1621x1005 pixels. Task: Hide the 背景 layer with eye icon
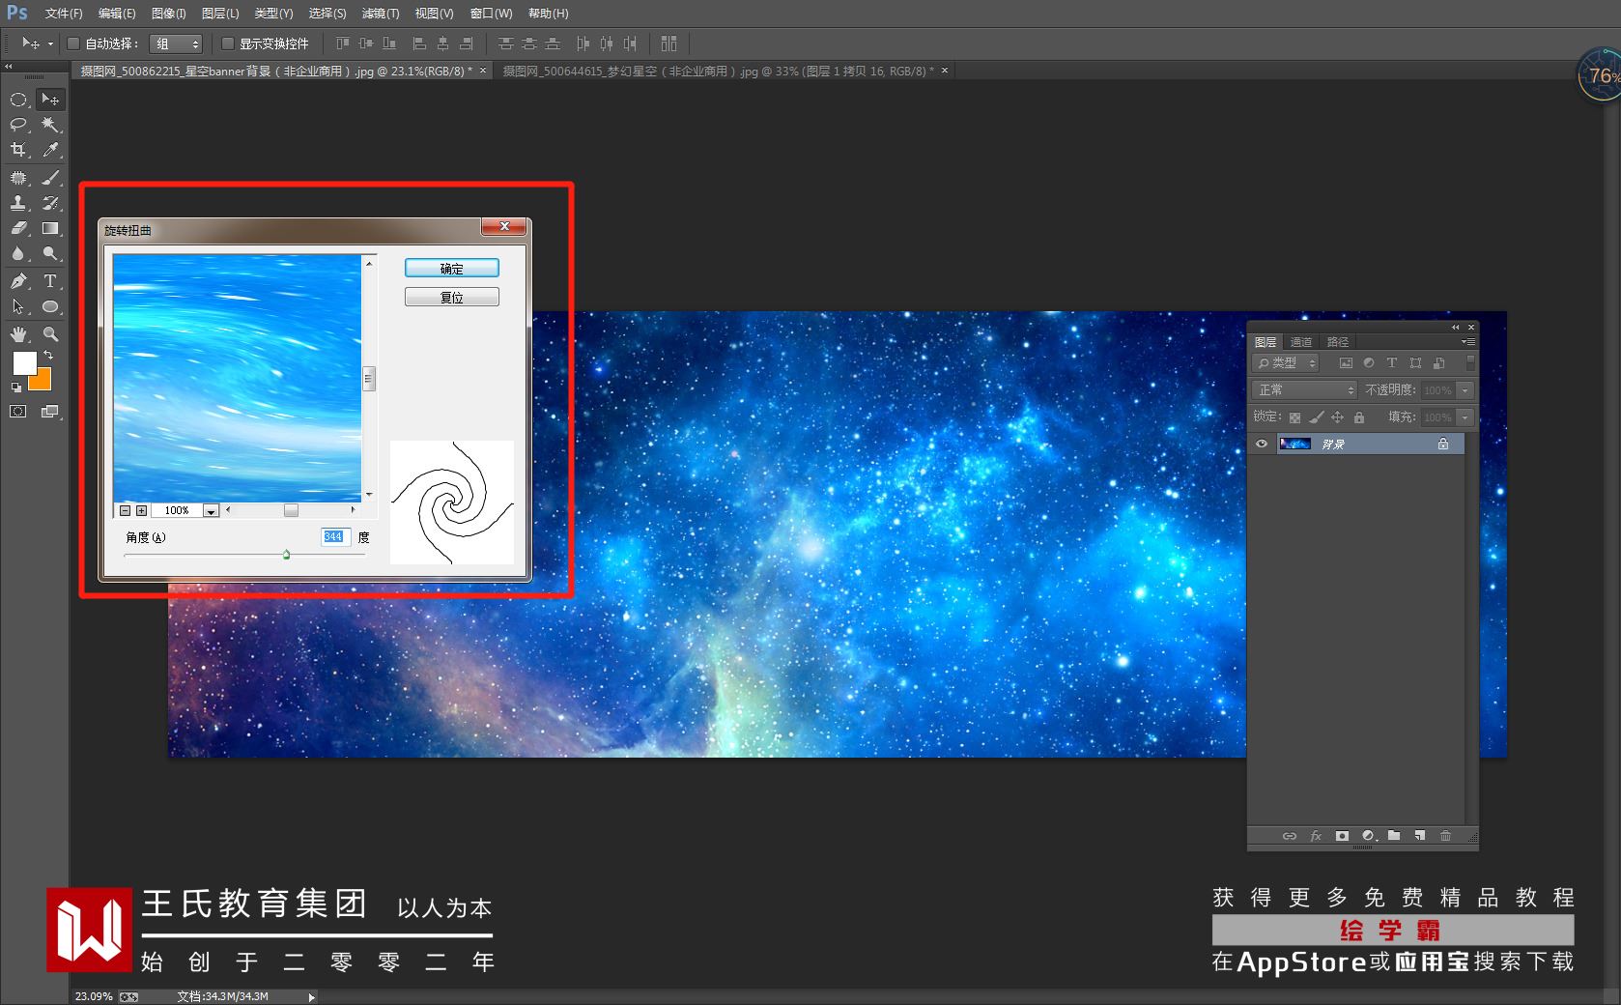tap(1261, 444)
